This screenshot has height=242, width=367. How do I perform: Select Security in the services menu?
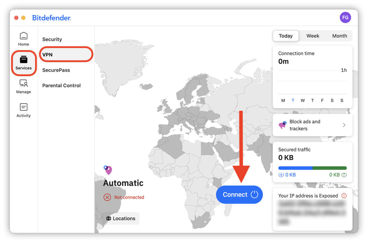click(x=52, y=39)
